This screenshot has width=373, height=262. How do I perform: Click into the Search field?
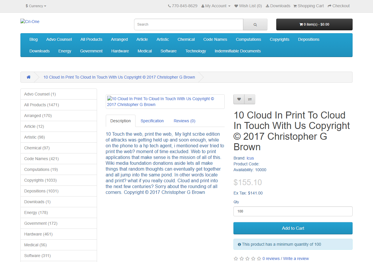point(189,24)
